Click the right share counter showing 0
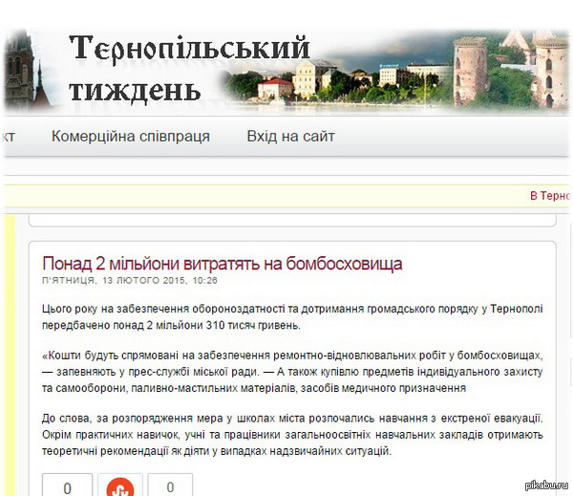Screen dimensions: 573x496 (170, 485)
